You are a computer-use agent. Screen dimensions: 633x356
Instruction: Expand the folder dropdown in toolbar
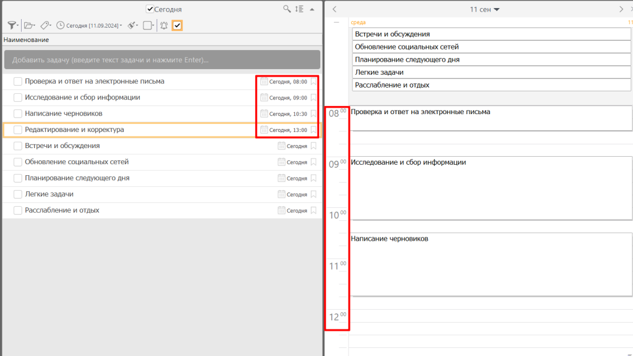click(x=29, y=25)
